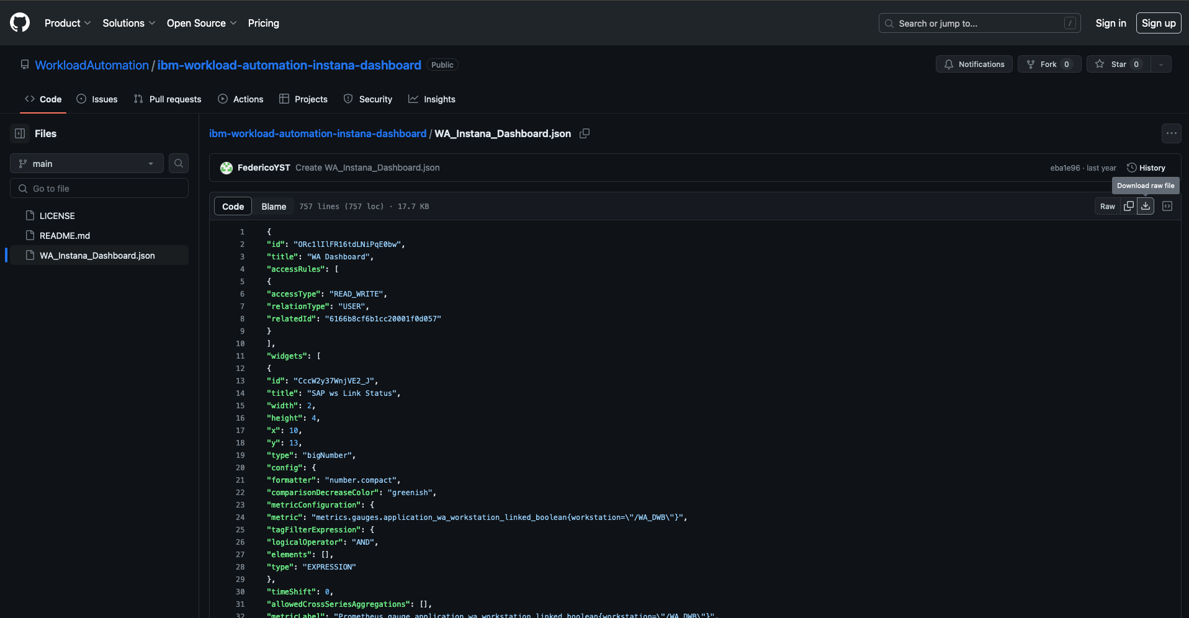Click the "formatter": "number.compact" code line
The width and height of the screenshot is (1189, 618).
(334, 480)
